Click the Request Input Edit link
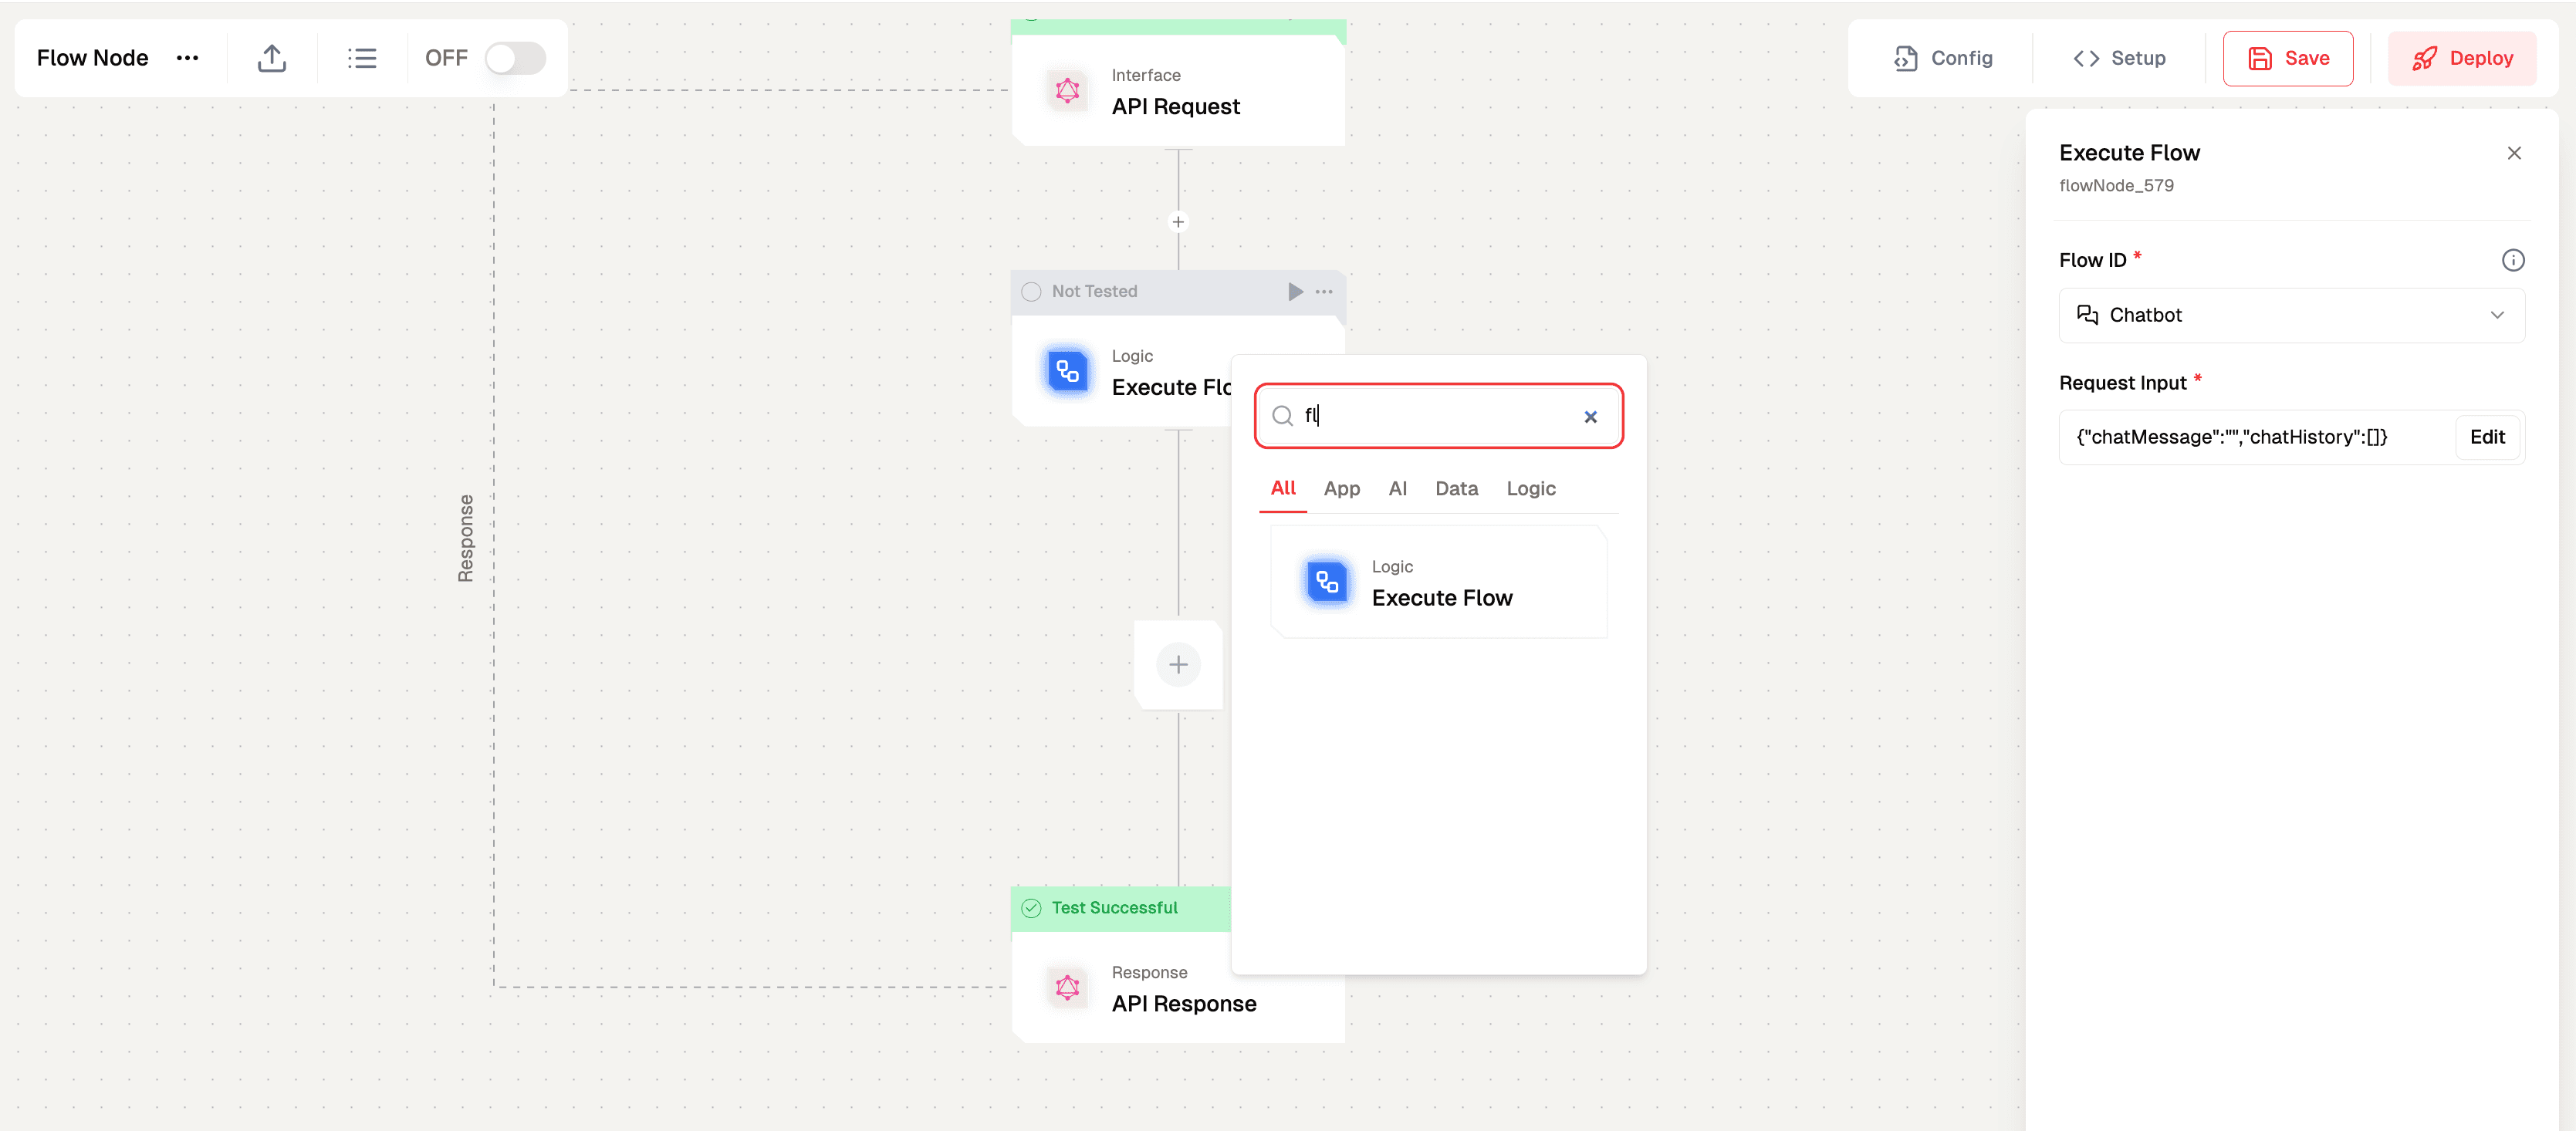 click(2489, 437)
